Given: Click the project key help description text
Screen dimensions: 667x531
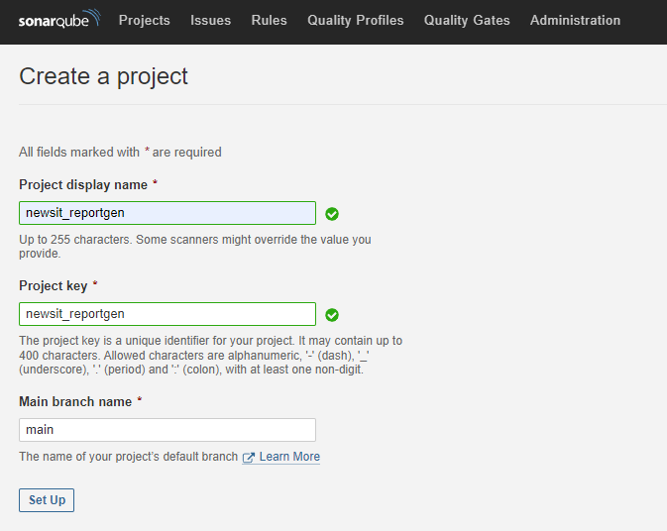Looking at the screenshot, I should pyautogui.click(x=210, y=355).
